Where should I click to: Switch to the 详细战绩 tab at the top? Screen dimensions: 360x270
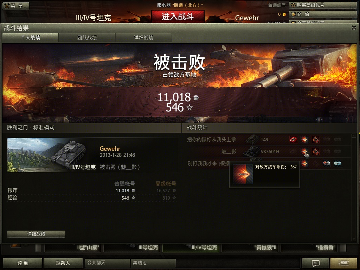coord(143,37)
